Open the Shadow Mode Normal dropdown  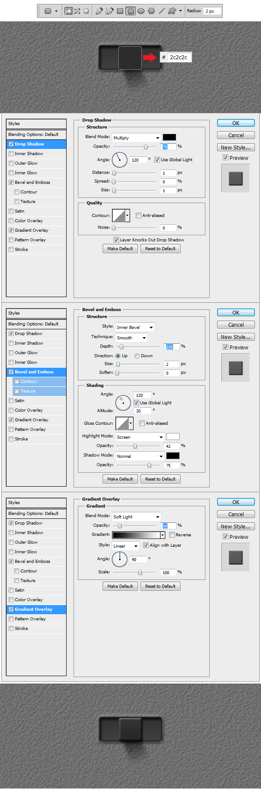(140, 456)
